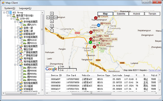Screen dimensions: 163x101
Task: Click the car icon next to 闽FL3271
Action: [x=25, y=25]
